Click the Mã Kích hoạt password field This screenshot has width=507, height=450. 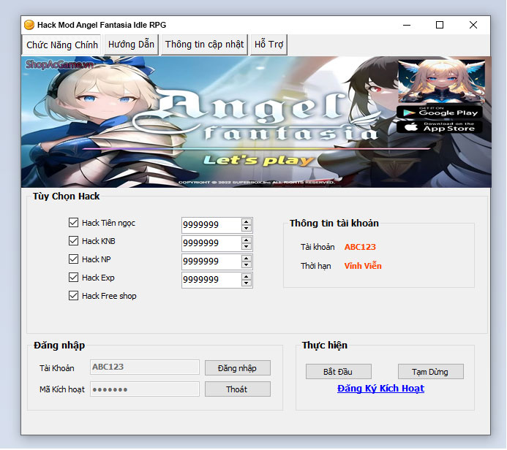[145, 389]
